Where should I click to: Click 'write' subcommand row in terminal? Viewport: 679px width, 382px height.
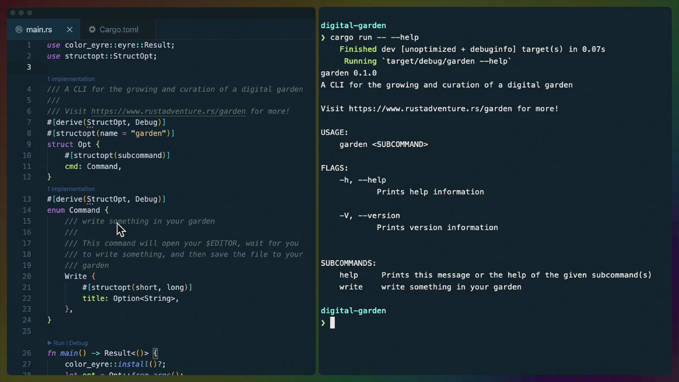click(x=430, y=287)
